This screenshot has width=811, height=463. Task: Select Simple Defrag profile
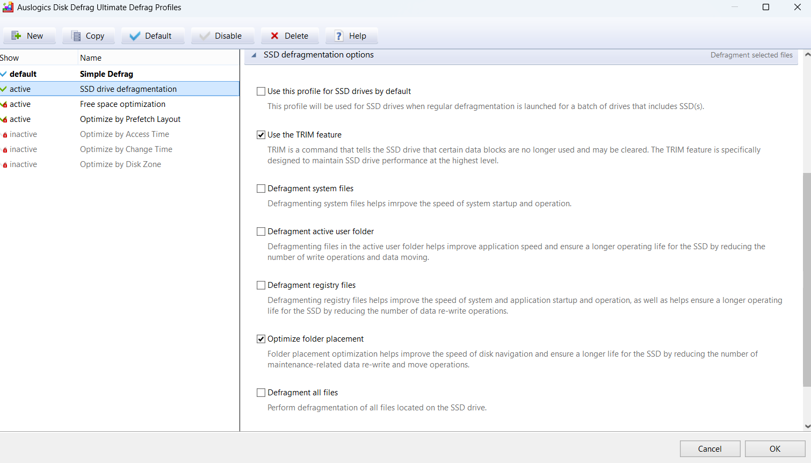tap(106, 74)
